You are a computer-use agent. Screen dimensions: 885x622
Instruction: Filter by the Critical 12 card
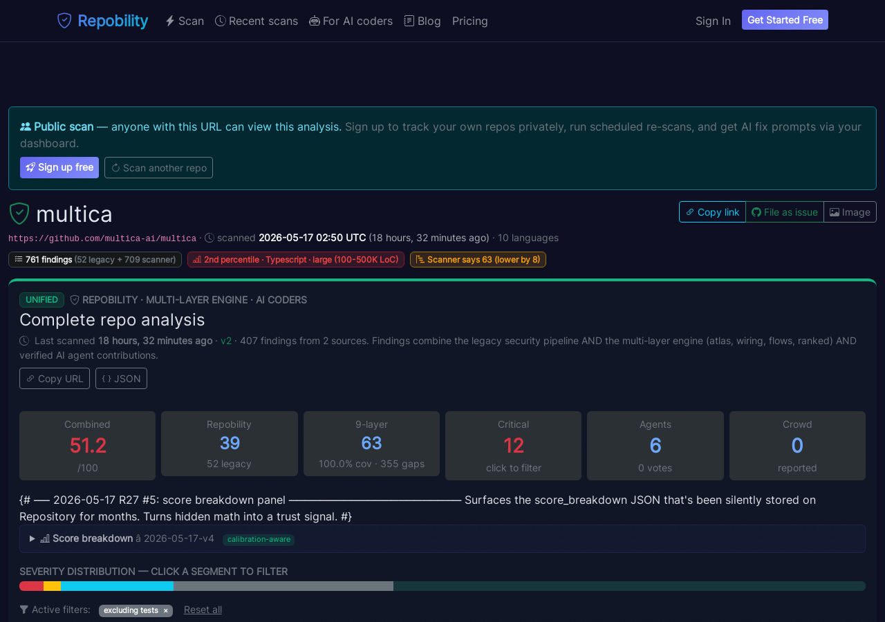click(x=513, y=446)
